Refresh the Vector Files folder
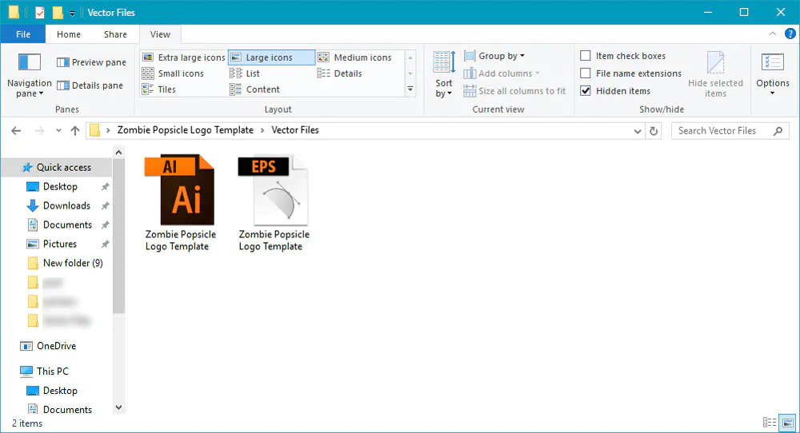The width and height of the screenshot is (800, 433). click(654, 131)
